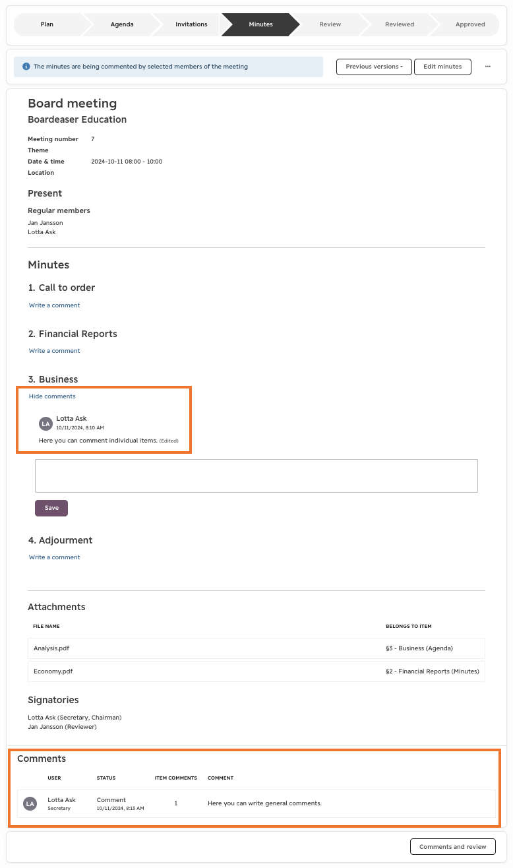Jump to the Approved step

[x=469, y=24]
